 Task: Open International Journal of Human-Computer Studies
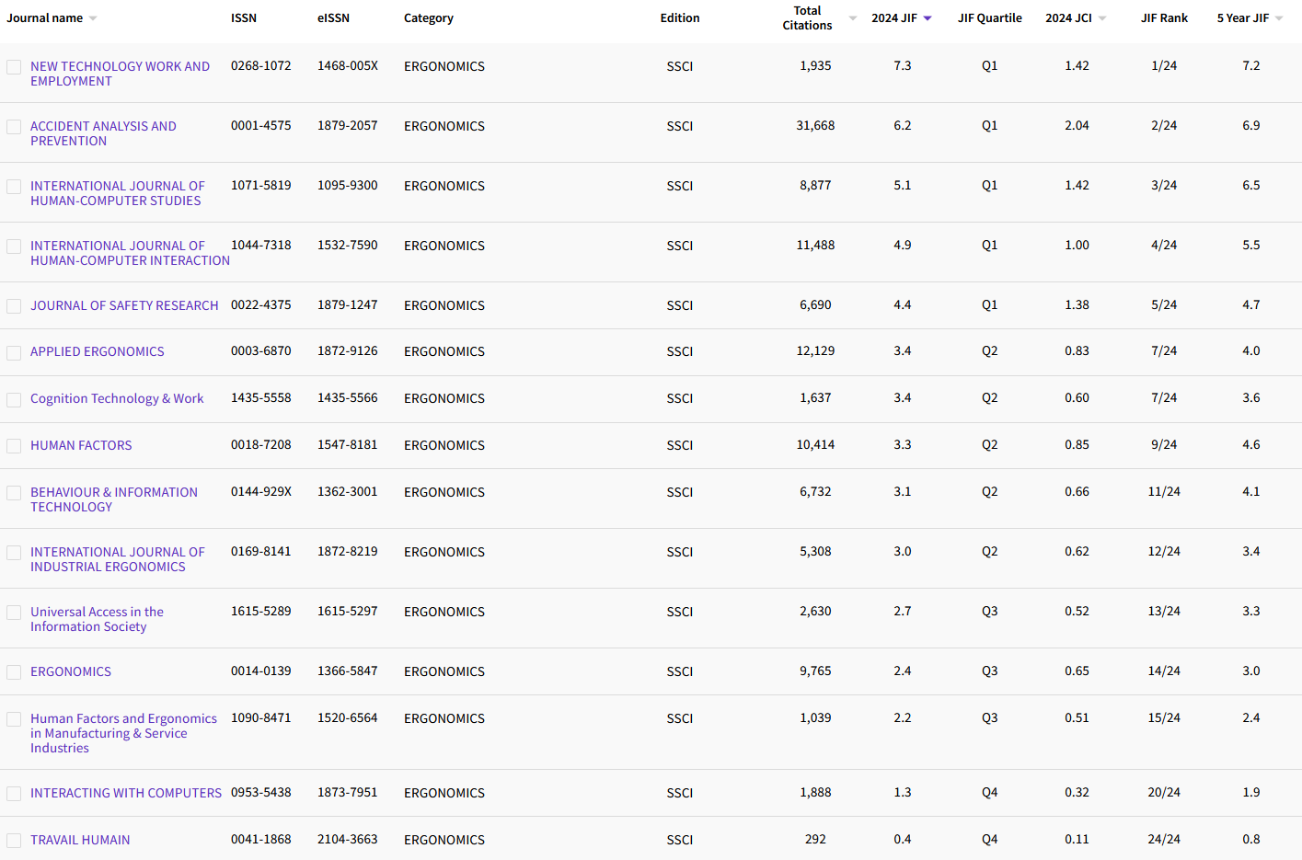pos(118,193)
